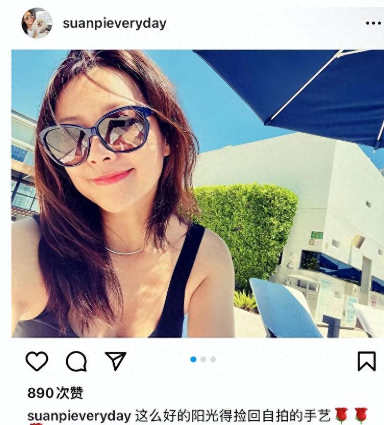The width and height of the screenshot is (384, 425).
Task: Tap the selfie photo of the post
Action: 197,193
